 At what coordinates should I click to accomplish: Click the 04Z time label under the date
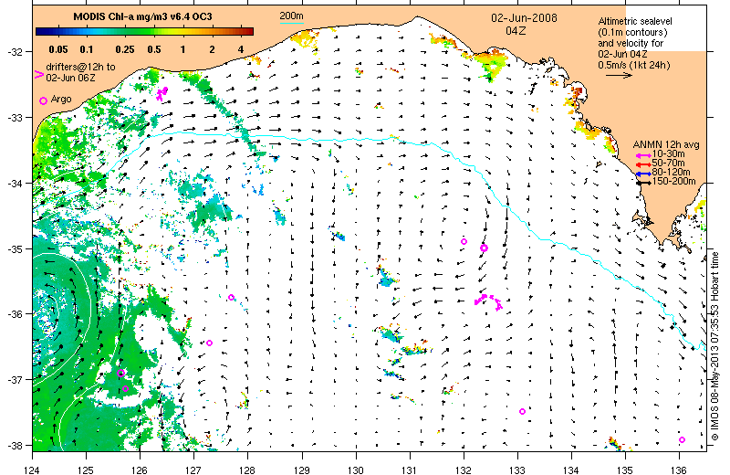pyautogui.click(x=516, y=31)
